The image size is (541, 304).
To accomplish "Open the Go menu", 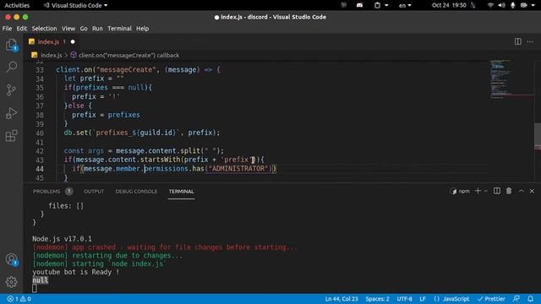I will tap(84, 29).
